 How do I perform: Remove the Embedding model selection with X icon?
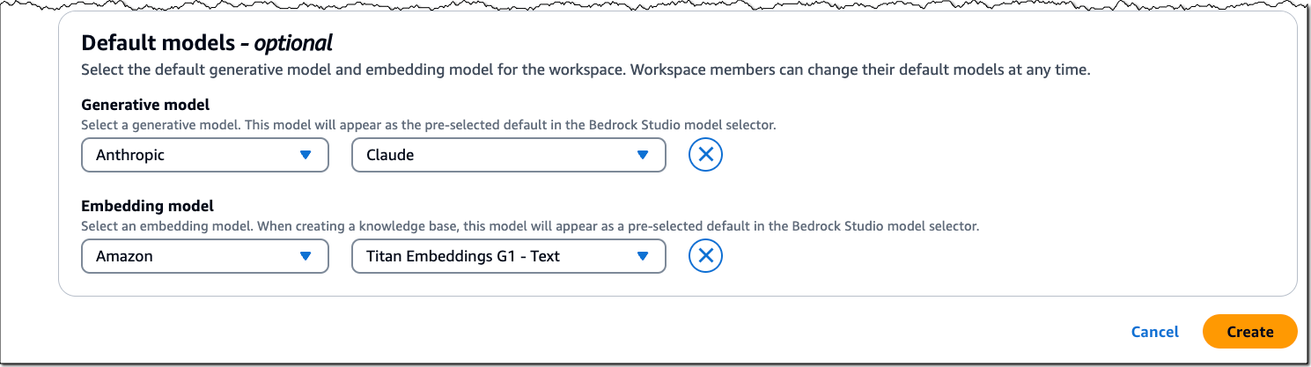coord(705,256)
